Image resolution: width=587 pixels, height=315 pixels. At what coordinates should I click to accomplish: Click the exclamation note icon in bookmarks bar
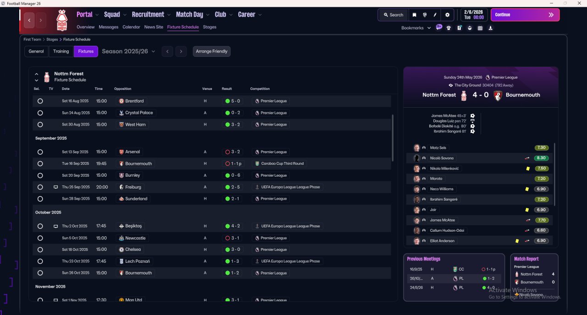pos(459,28)
